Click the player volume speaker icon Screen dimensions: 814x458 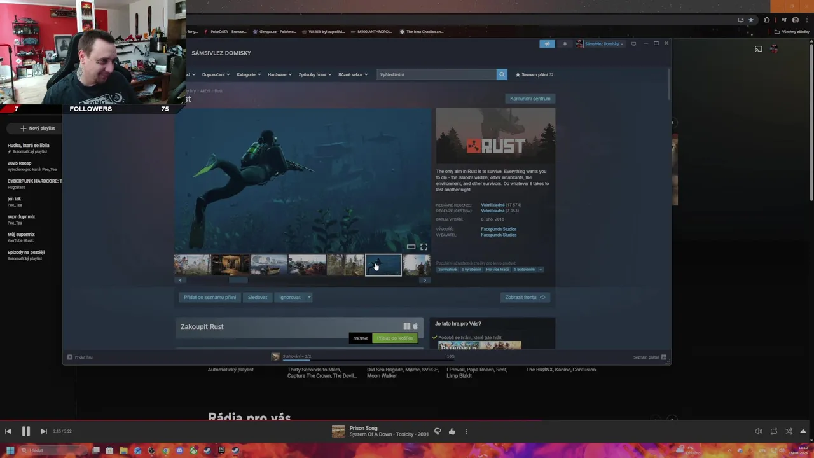[758, 431]
